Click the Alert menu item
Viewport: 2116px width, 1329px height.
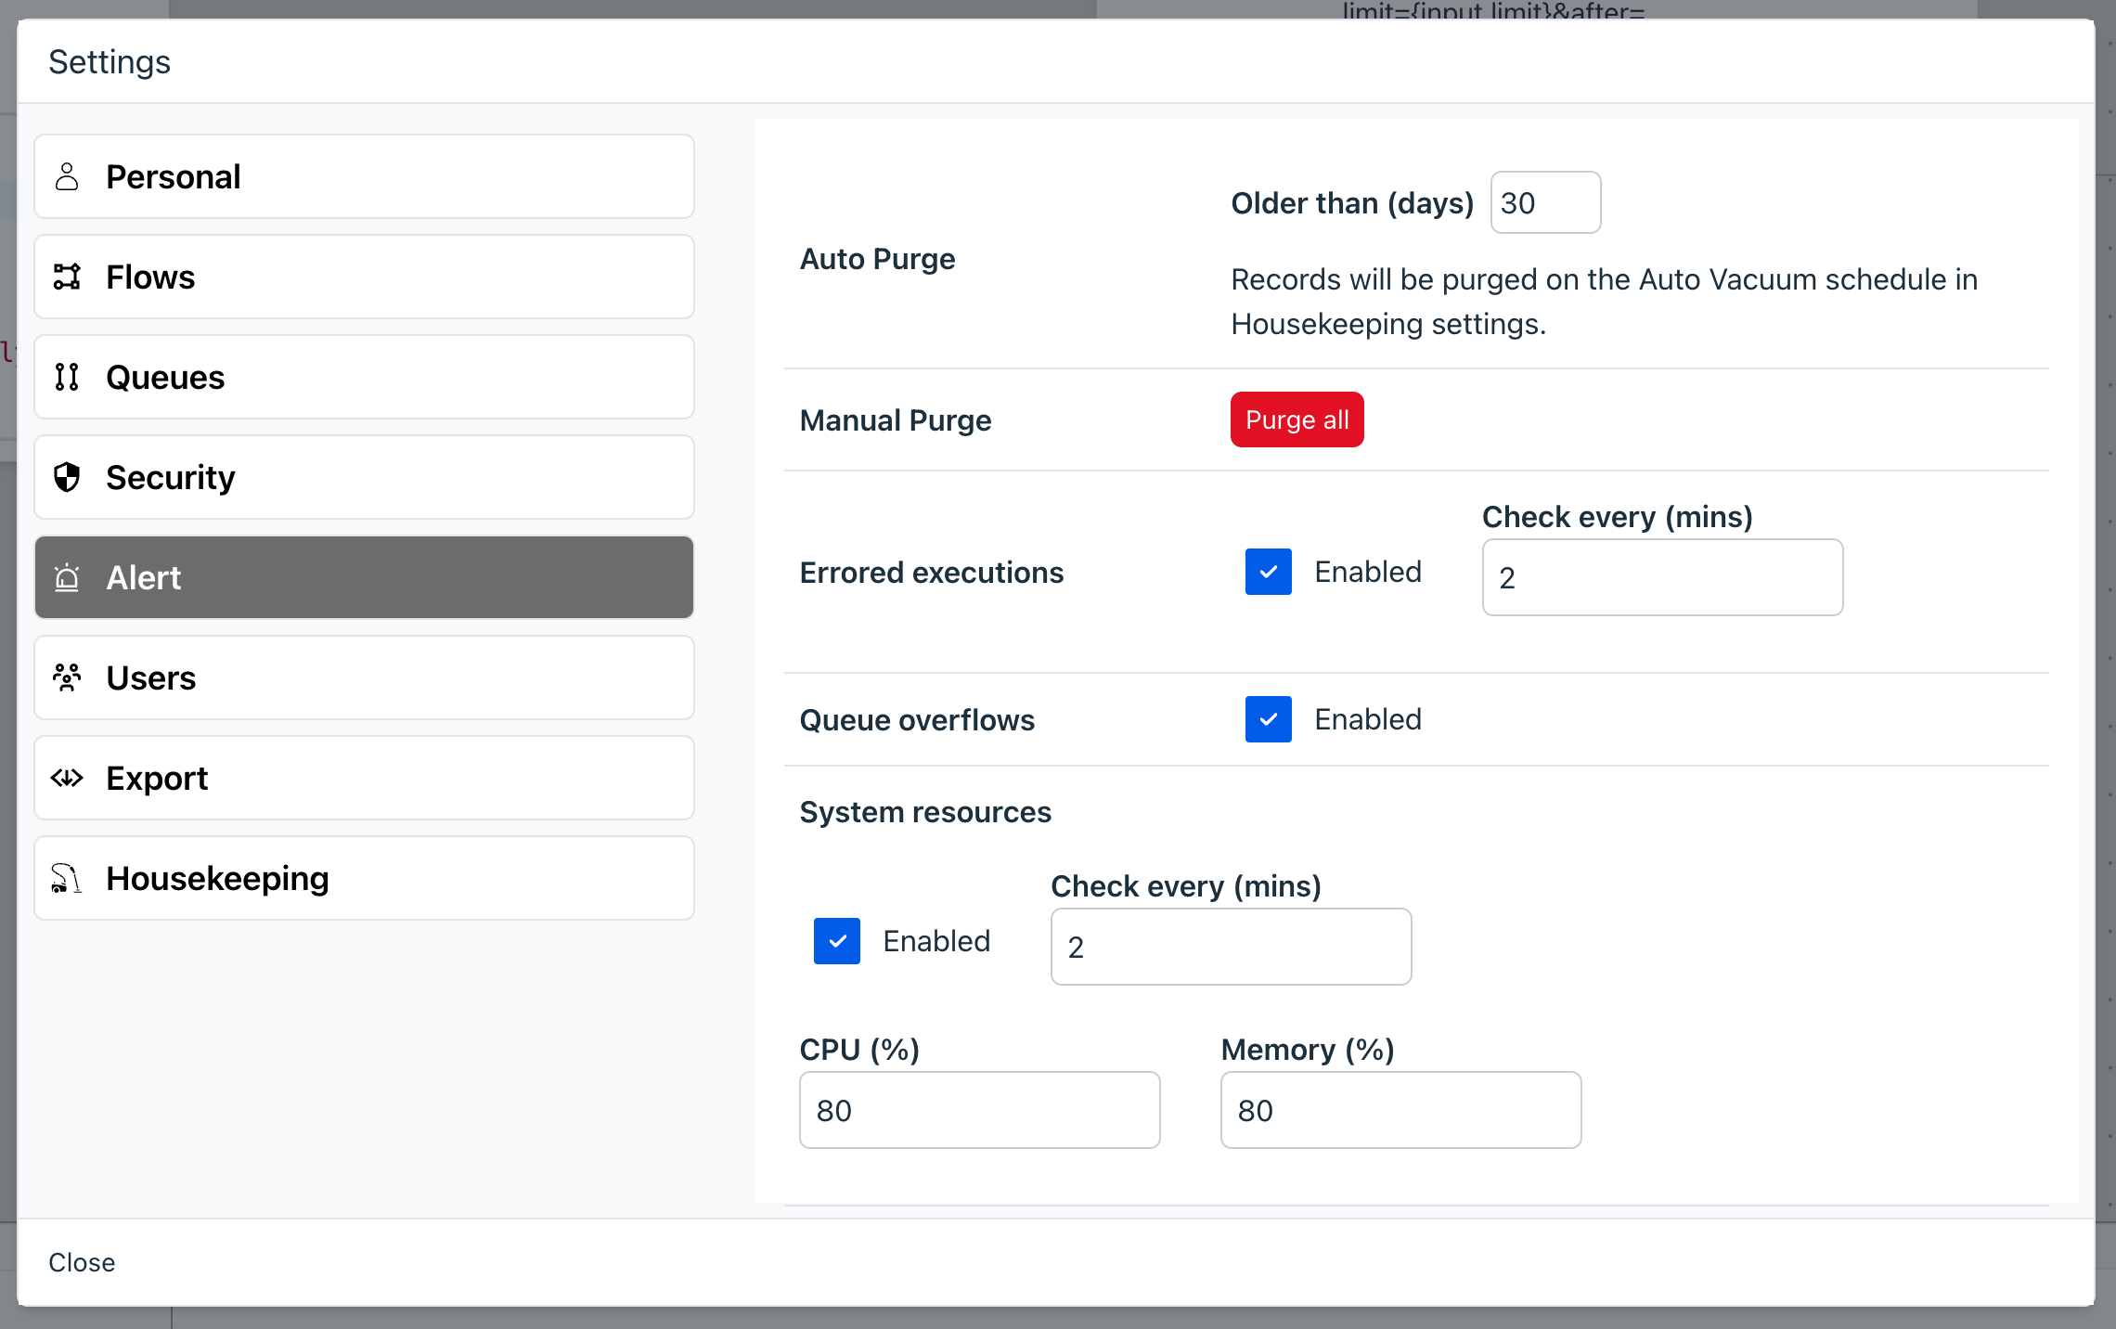tap(365, 577)
